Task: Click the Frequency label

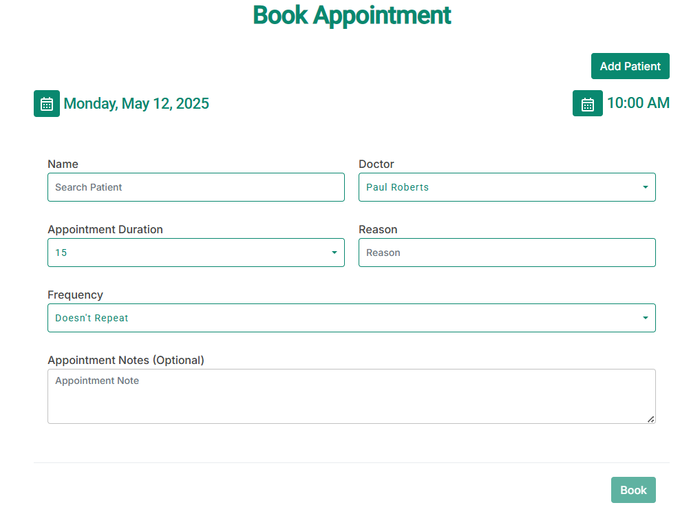Action: click(x=76, y=295)
